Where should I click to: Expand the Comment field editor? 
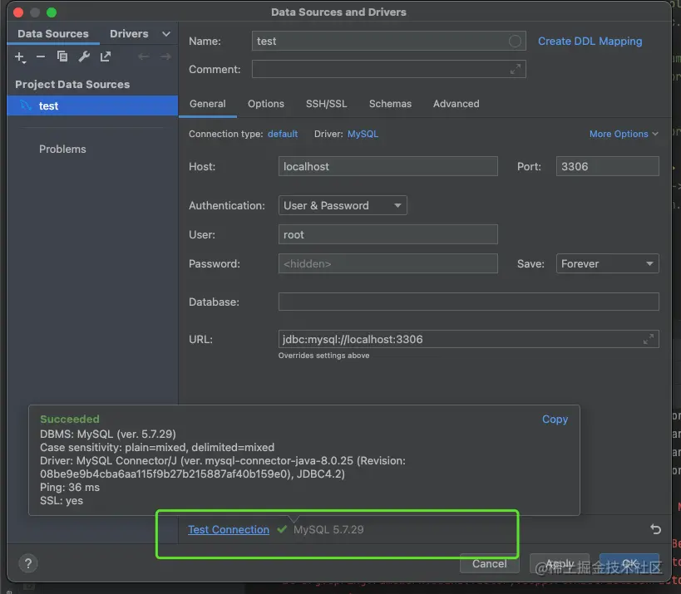click(515, 69)
